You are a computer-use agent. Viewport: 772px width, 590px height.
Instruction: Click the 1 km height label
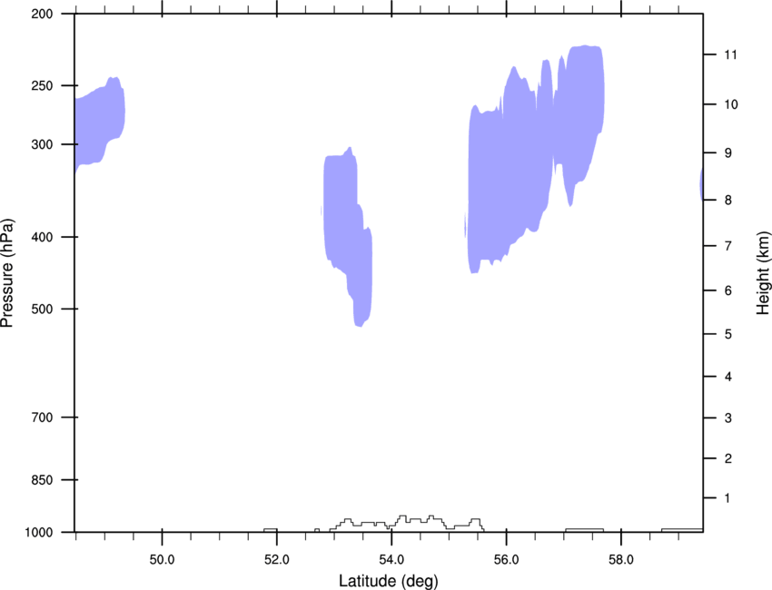[728, 498]
